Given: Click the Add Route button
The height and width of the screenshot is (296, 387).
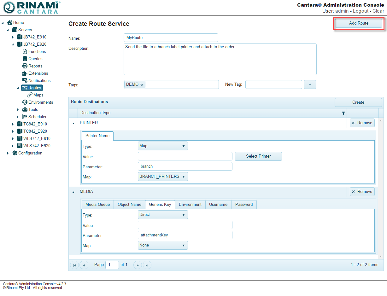Looking at the screenshot, I should point(358,23).
